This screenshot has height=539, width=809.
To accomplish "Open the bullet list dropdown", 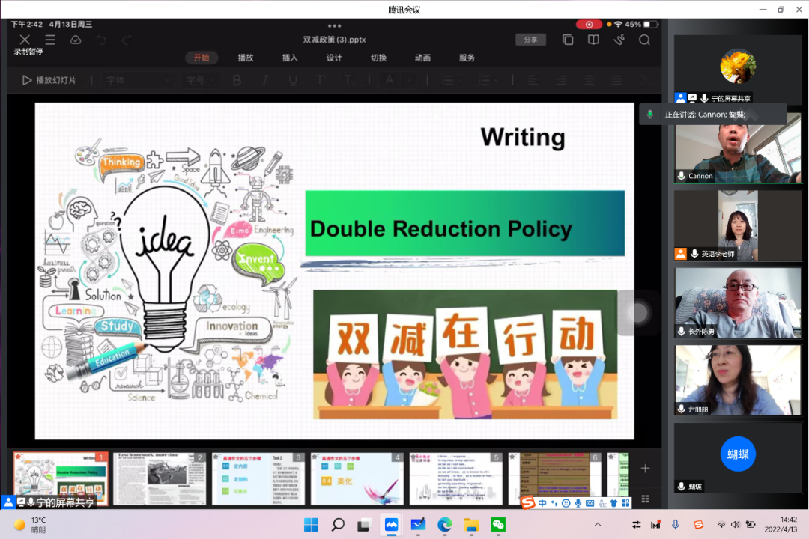I will 453,80.
